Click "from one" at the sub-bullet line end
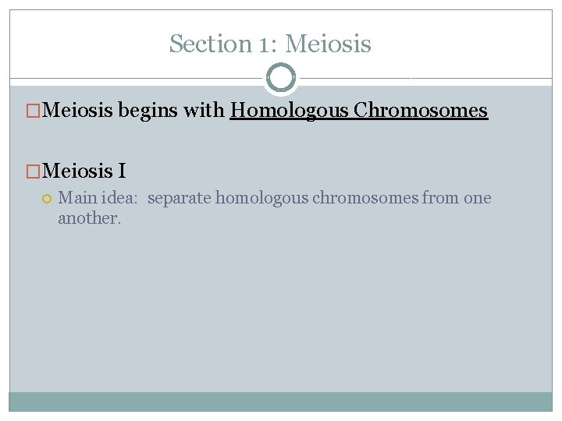Viewport: 562px width, 421px height. coord(457,198)
